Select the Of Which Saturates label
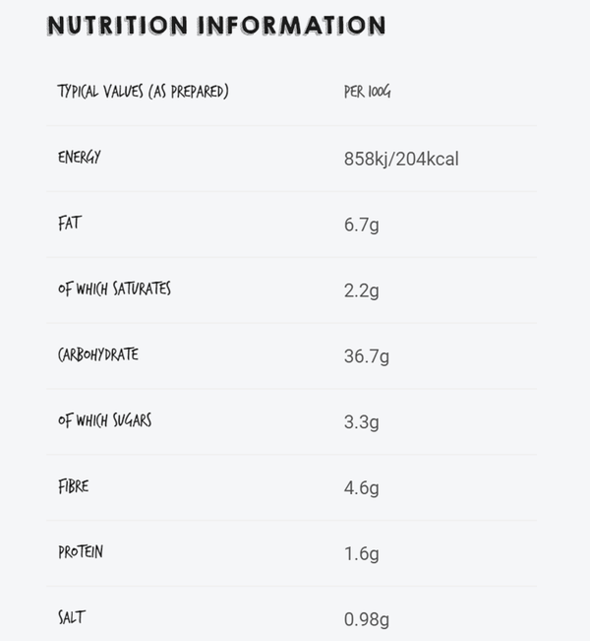Viewport: 590px width, 641px height. pos(114,288)
